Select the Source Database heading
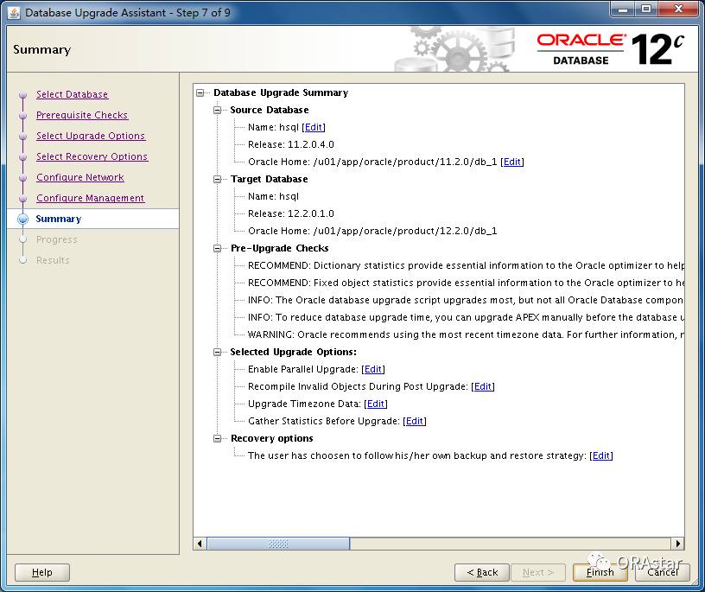Screen dimensions: 705x592 [x=270, y=111]
